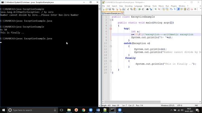Click the Cut scissors icon

click(128, 9)
